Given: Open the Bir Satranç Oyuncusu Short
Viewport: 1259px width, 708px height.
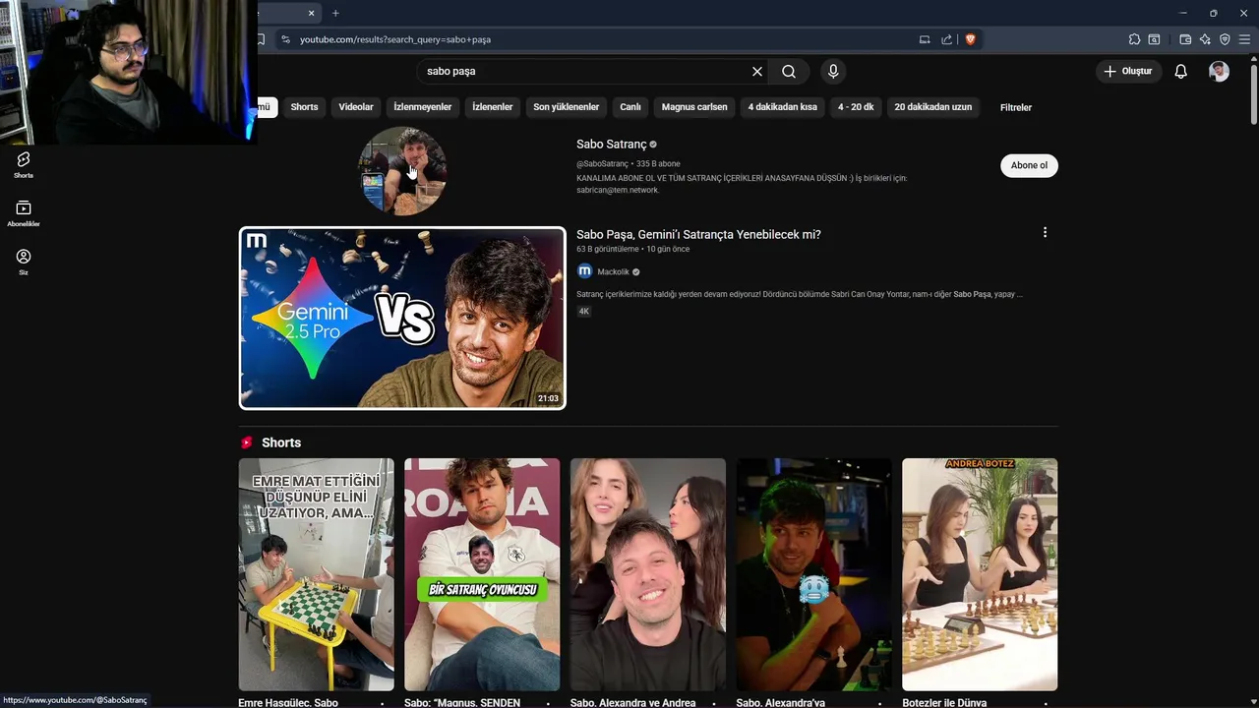Looking at the screenshot, I should coord(482,574).
